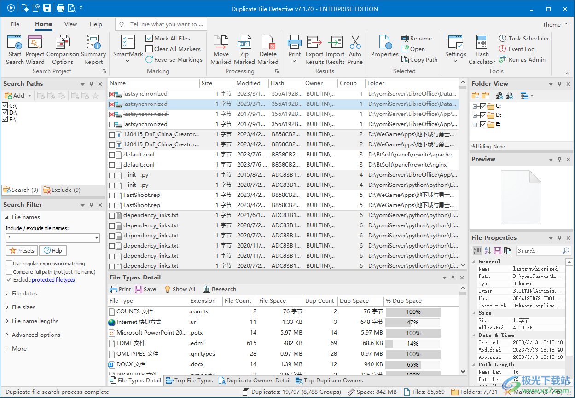This screenshot has width=575, height=398.
Task: Uncheck the C:\ search path
Action: 5,105
